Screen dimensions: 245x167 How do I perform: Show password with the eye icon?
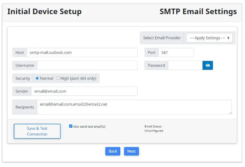pos(208,65)
